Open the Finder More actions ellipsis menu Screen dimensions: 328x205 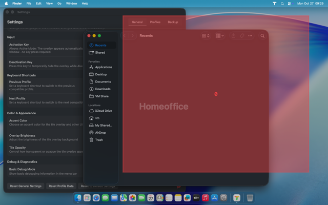click(250, 36)
